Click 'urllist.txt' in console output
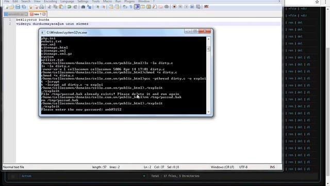Image resolution: width=330 pixels, height=186 pixels. (52, 60)
